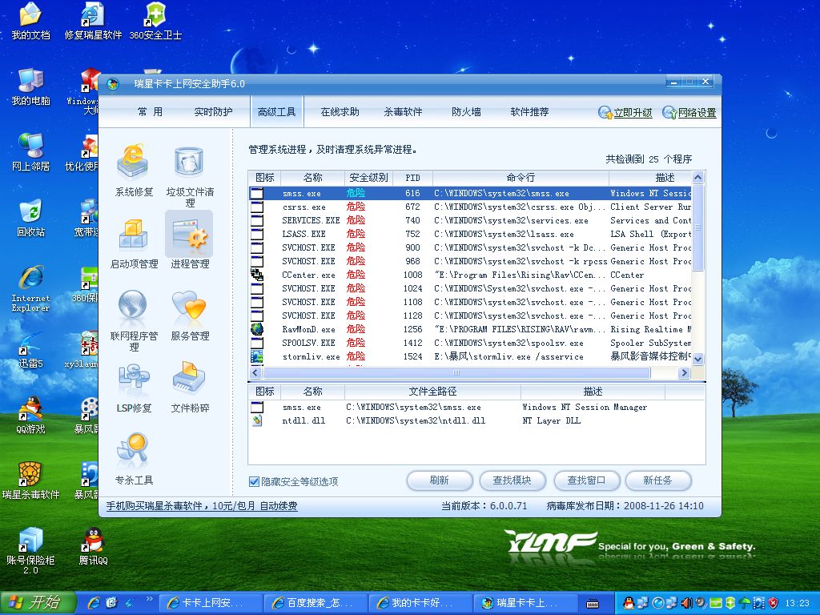The width and height of the screenshot is (820, 615).
Task: Toggle 隐藏安全等级选项 checkbox
Action: [x=254, y=481]
